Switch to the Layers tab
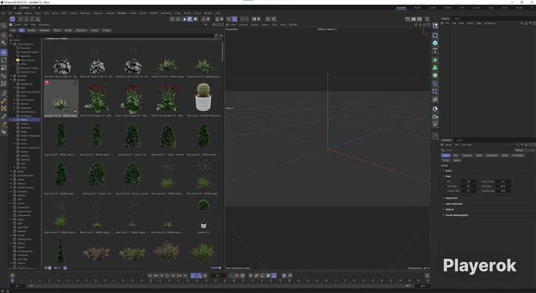 [460, 140]
